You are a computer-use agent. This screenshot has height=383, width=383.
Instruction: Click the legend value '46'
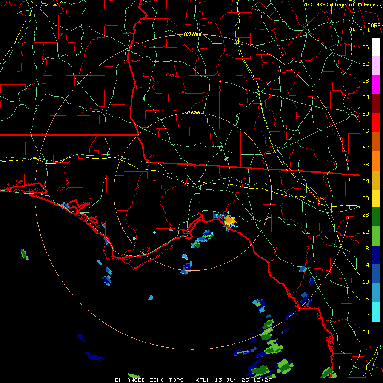coord(366,131)
